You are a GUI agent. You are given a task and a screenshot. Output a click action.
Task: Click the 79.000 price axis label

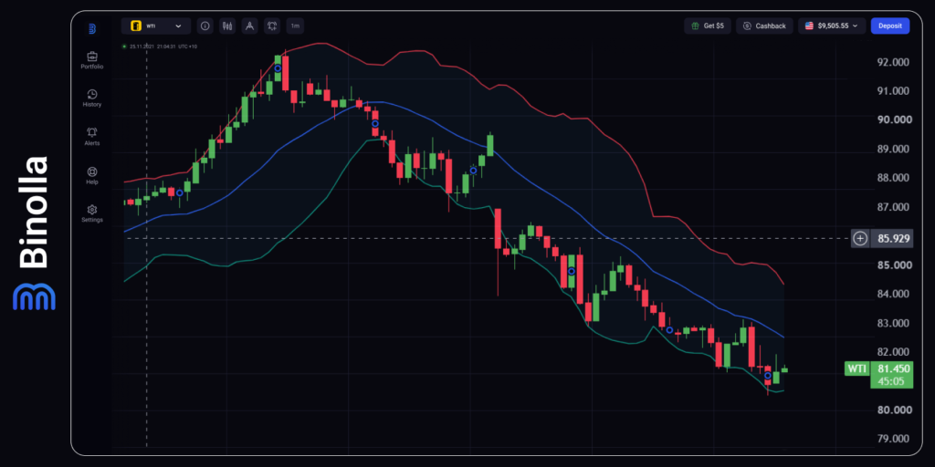(894, 439)
